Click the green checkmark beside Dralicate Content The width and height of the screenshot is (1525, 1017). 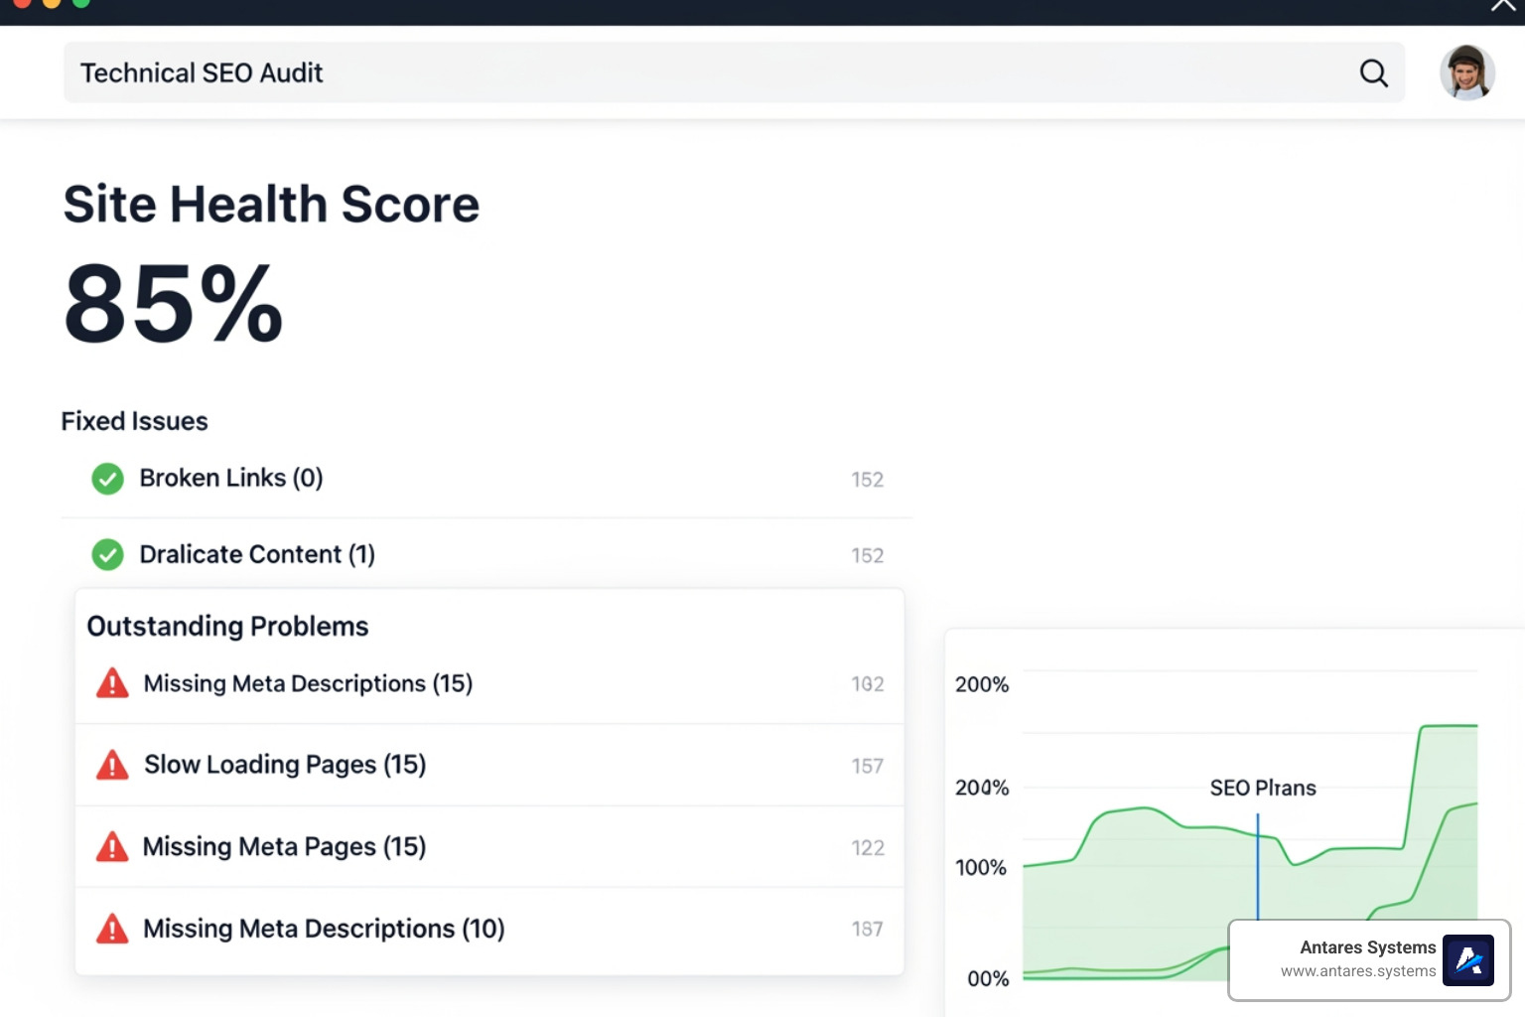(x=107, y=554)
